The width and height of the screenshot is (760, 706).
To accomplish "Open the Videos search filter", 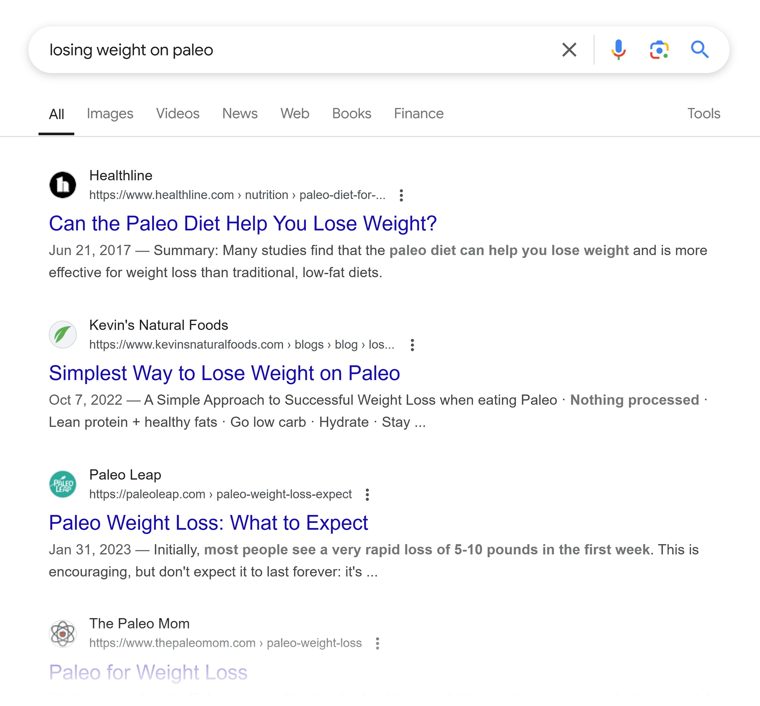I will 178,113.
